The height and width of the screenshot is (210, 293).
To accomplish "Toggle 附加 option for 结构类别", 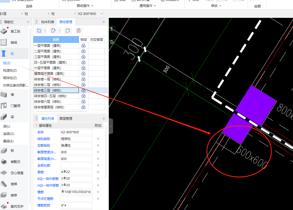I will coord(98,139).
